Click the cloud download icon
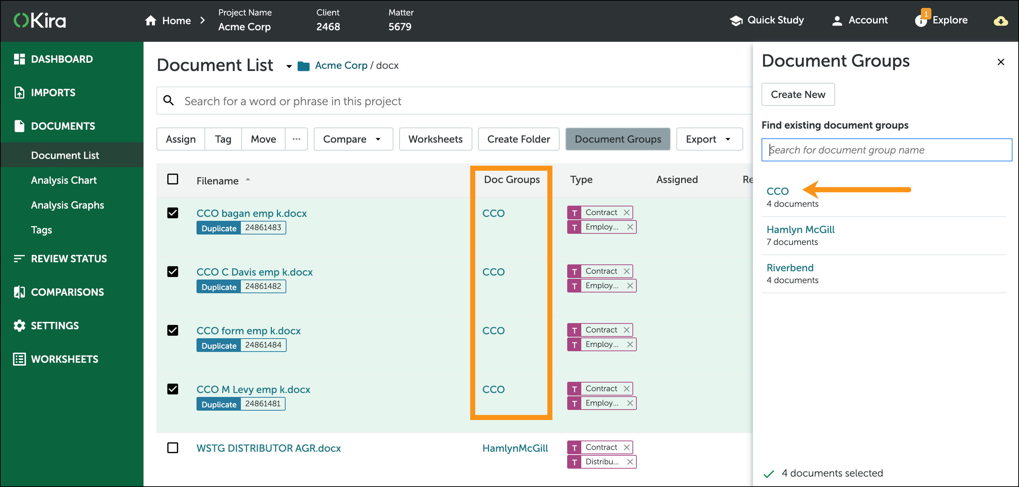 1000,21
